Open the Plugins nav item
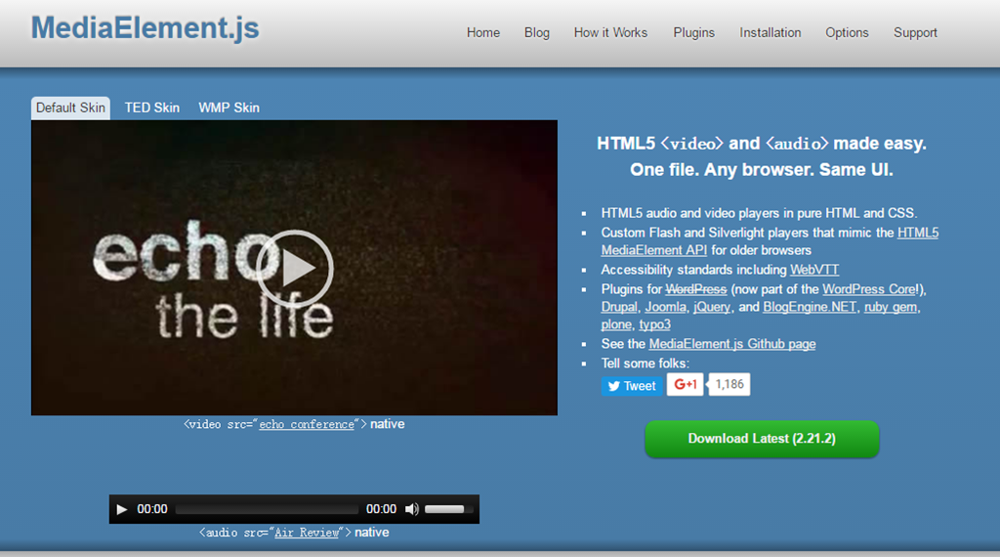This screenshot has width=1000, height=557. tap(694, 32)
